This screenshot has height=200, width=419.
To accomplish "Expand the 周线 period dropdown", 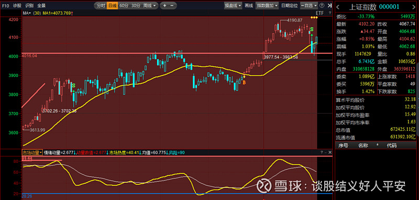I will click(149, 5).
